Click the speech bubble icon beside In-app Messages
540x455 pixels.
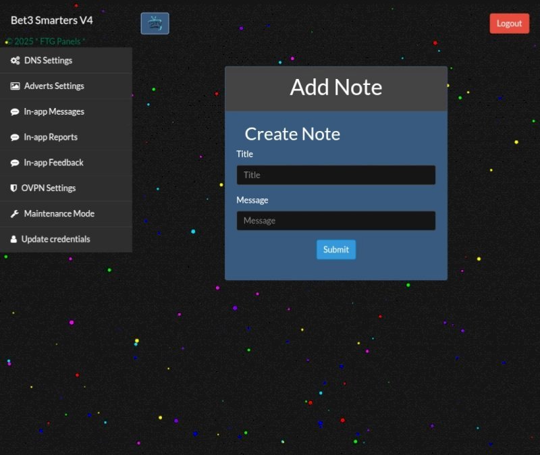[15, 112]
